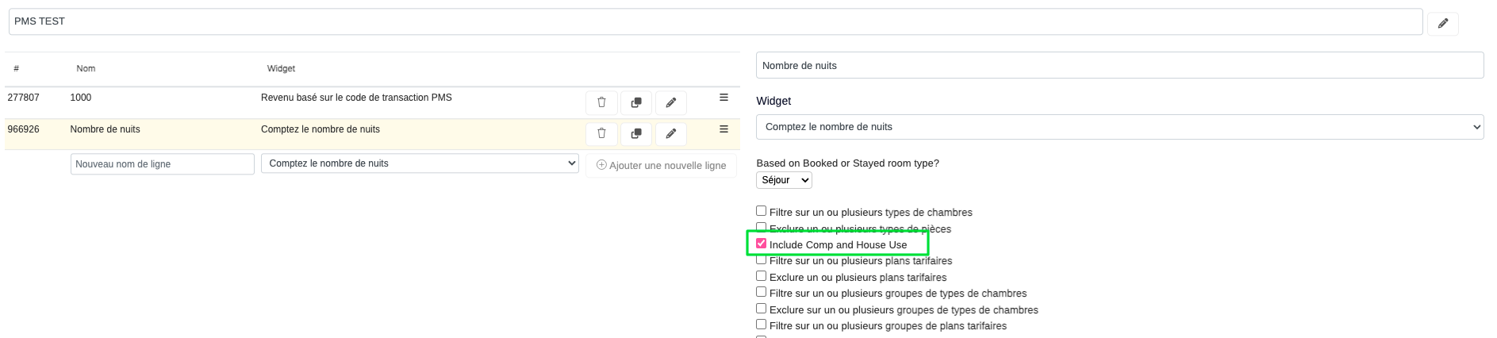Uncheck Include Comp and House Use
Image resolution: width=1497 pixels, height=338 pixels.
[762, 244]
